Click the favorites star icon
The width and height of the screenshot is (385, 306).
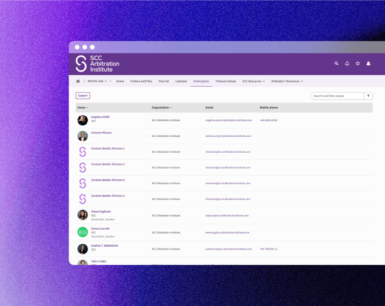click(358, 63)
